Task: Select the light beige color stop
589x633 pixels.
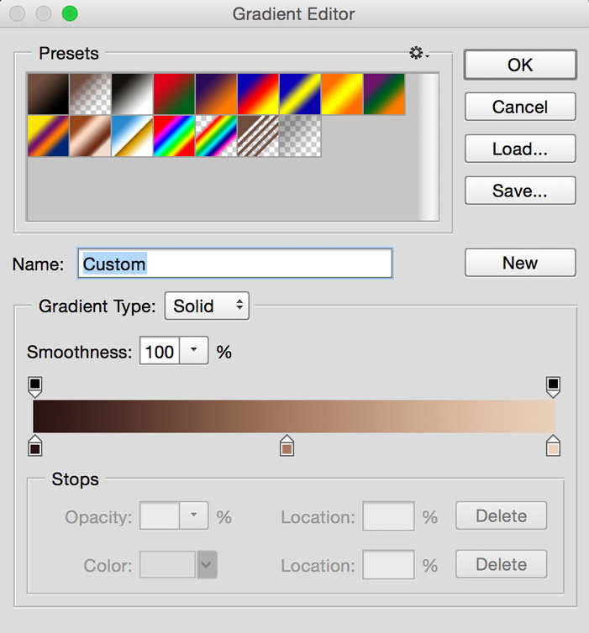Action: (x=553, y=446)
